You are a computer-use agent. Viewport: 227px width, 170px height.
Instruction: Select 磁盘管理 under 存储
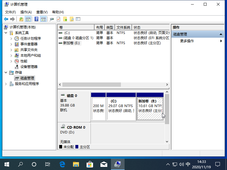(x=27, y=78)
